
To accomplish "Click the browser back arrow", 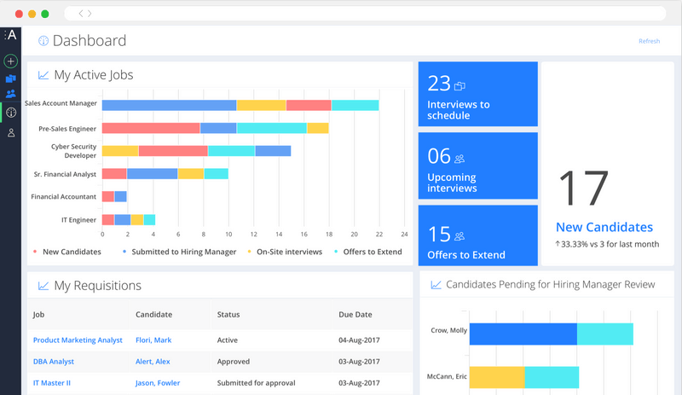I will [x=81, y=14].
